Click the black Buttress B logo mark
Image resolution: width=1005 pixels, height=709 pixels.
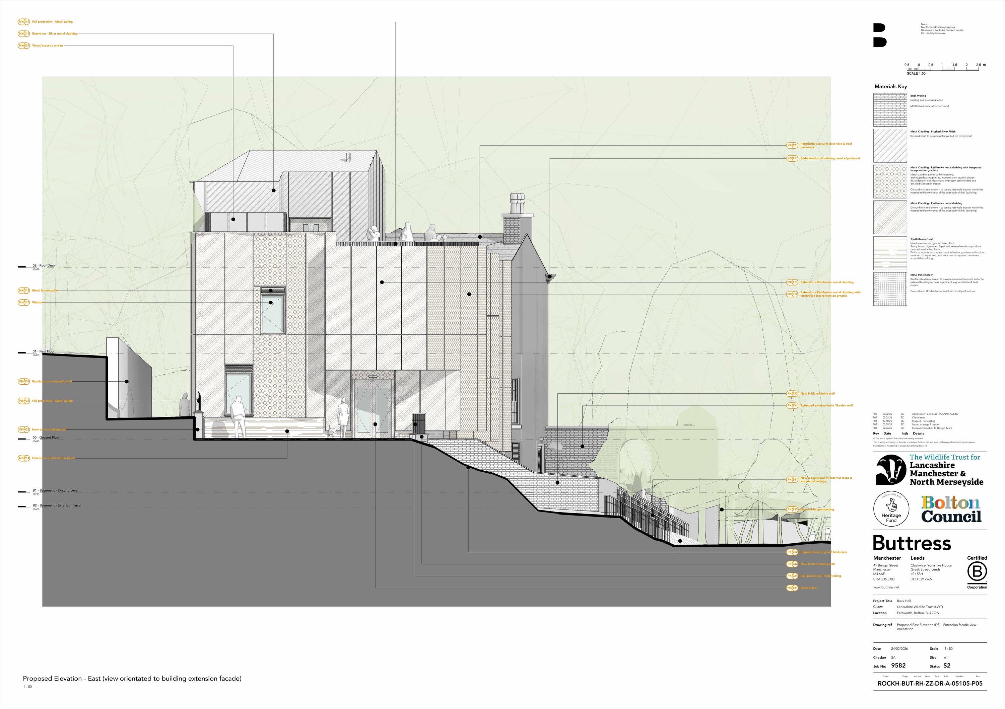click(880, 35)
